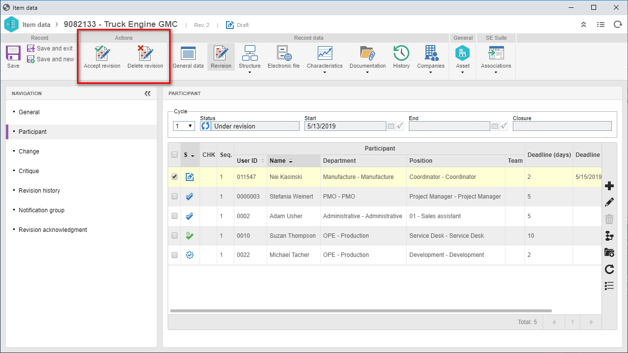
Task: Click status icon for Adam Usher
Action: (190, 216)
